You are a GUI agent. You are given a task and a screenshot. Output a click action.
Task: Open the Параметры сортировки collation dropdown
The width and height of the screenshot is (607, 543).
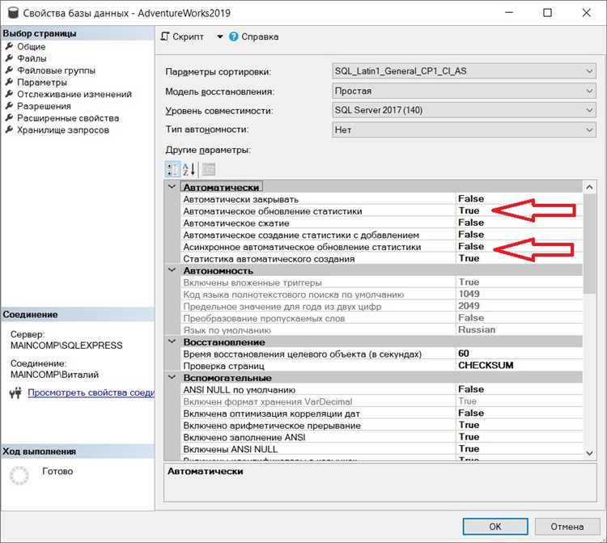click(x=464, y=71)
